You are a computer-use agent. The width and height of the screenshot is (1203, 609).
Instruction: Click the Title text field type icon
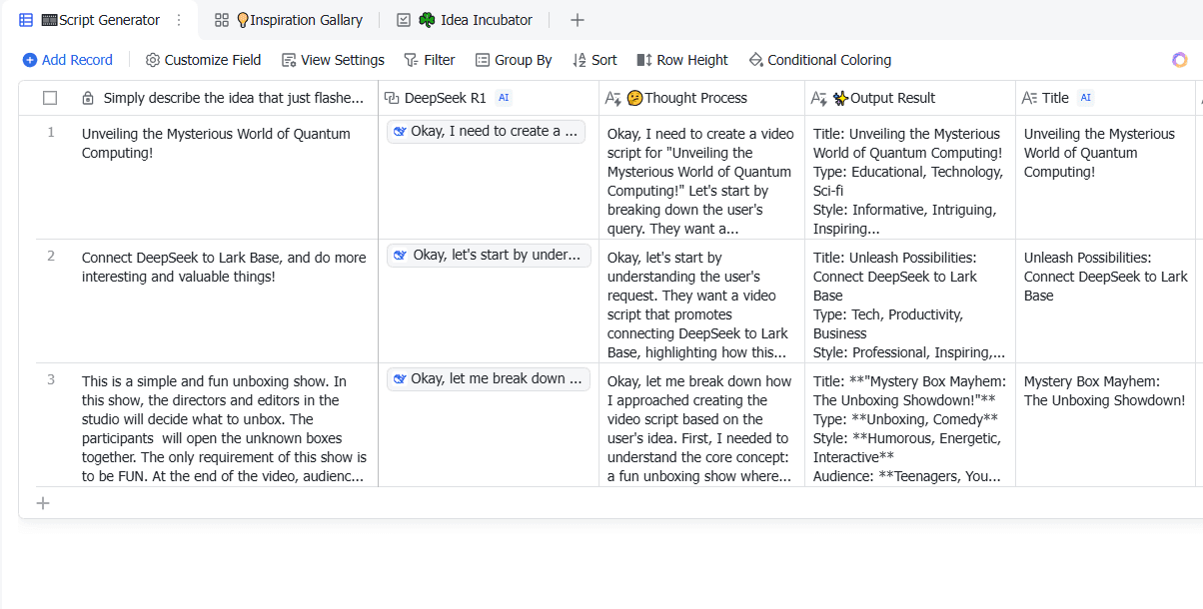[x=1029, y=98]
